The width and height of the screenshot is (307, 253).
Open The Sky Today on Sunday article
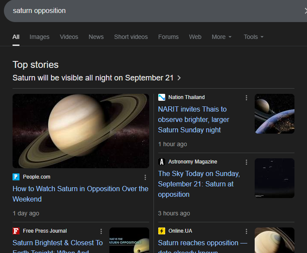pos(199,184)
